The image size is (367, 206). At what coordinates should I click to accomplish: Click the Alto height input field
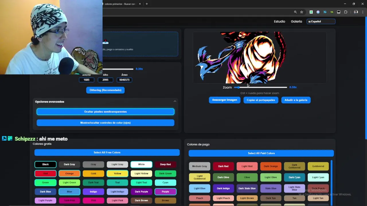(105, 80)
